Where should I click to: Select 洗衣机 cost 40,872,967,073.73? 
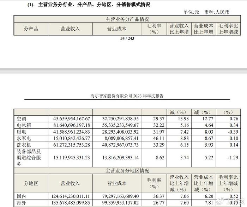(120, 145)
